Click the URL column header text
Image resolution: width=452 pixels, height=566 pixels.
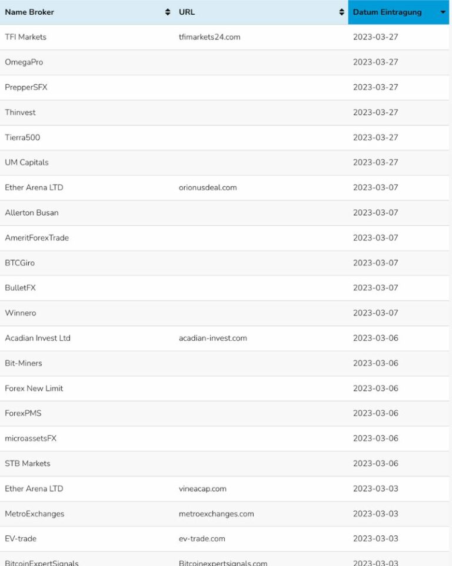(187, 12)
